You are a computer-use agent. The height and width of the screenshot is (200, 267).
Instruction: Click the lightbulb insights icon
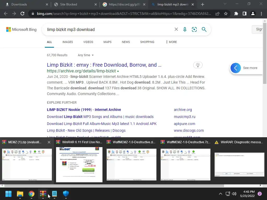[198, 65]
